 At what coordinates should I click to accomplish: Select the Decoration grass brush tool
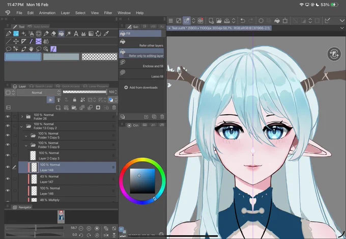tap(83, 34)
